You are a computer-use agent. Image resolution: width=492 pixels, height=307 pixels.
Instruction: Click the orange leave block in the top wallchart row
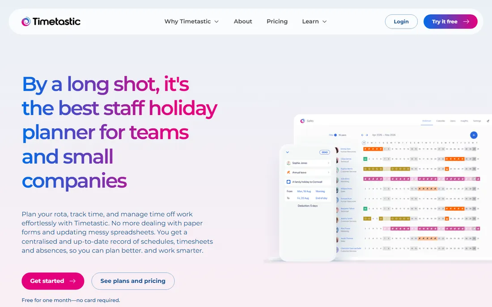(373, 149)
